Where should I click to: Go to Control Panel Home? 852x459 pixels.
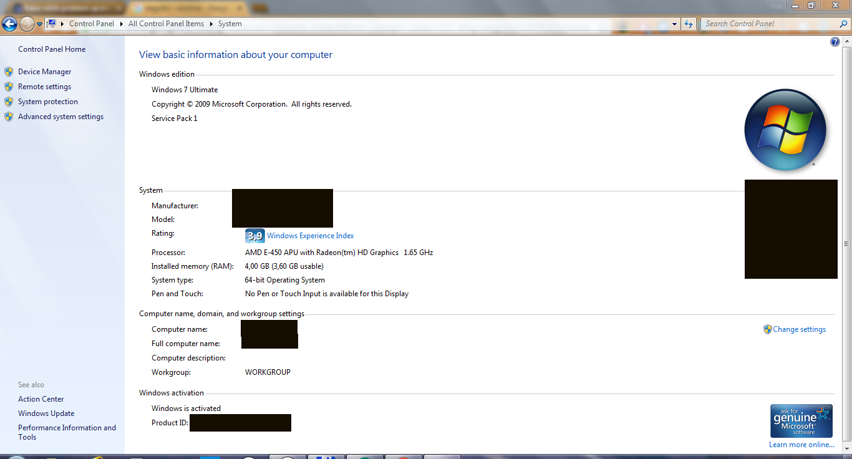click(52, 49)
